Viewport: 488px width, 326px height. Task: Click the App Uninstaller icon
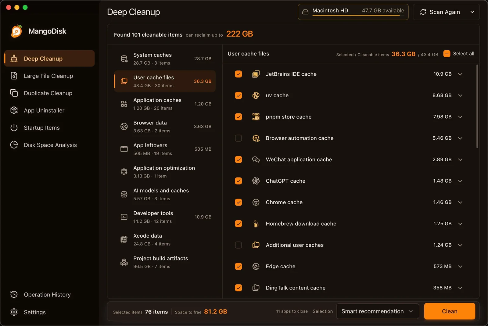point(14,110)
